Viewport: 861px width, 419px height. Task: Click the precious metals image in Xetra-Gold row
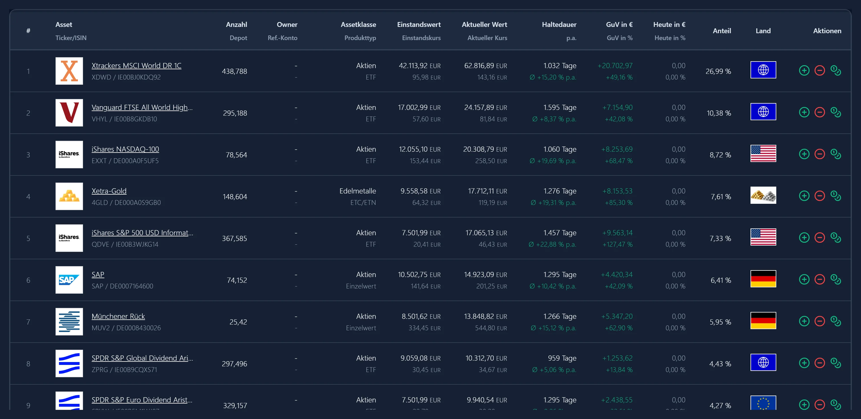pos(763,195)
